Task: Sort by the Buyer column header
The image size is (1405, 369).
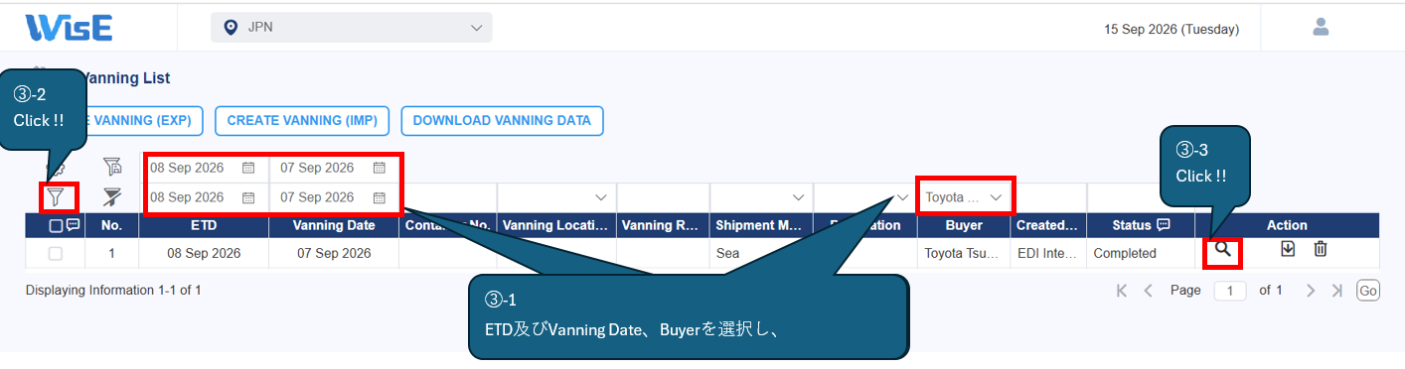Action: [x=964, y=225]
